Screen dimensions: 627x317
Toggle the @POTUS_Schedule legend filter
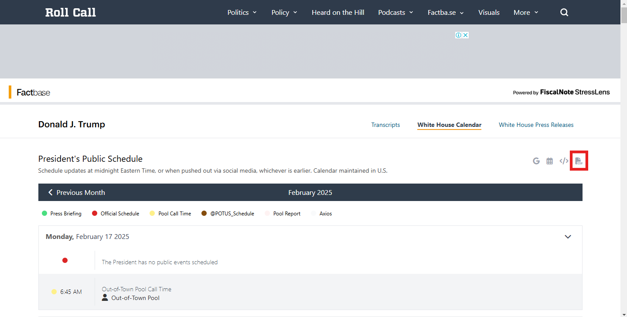point(228,214)
